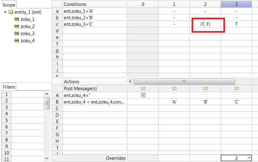Check action A checkbox in column 1

pos(174,95)
